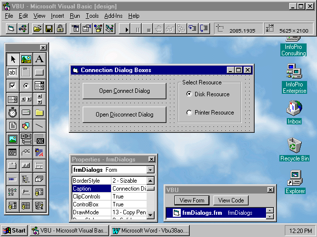317x237 pixels.
Task: Choose the Timer control with stopwatch icon
Action: (13, 113)
